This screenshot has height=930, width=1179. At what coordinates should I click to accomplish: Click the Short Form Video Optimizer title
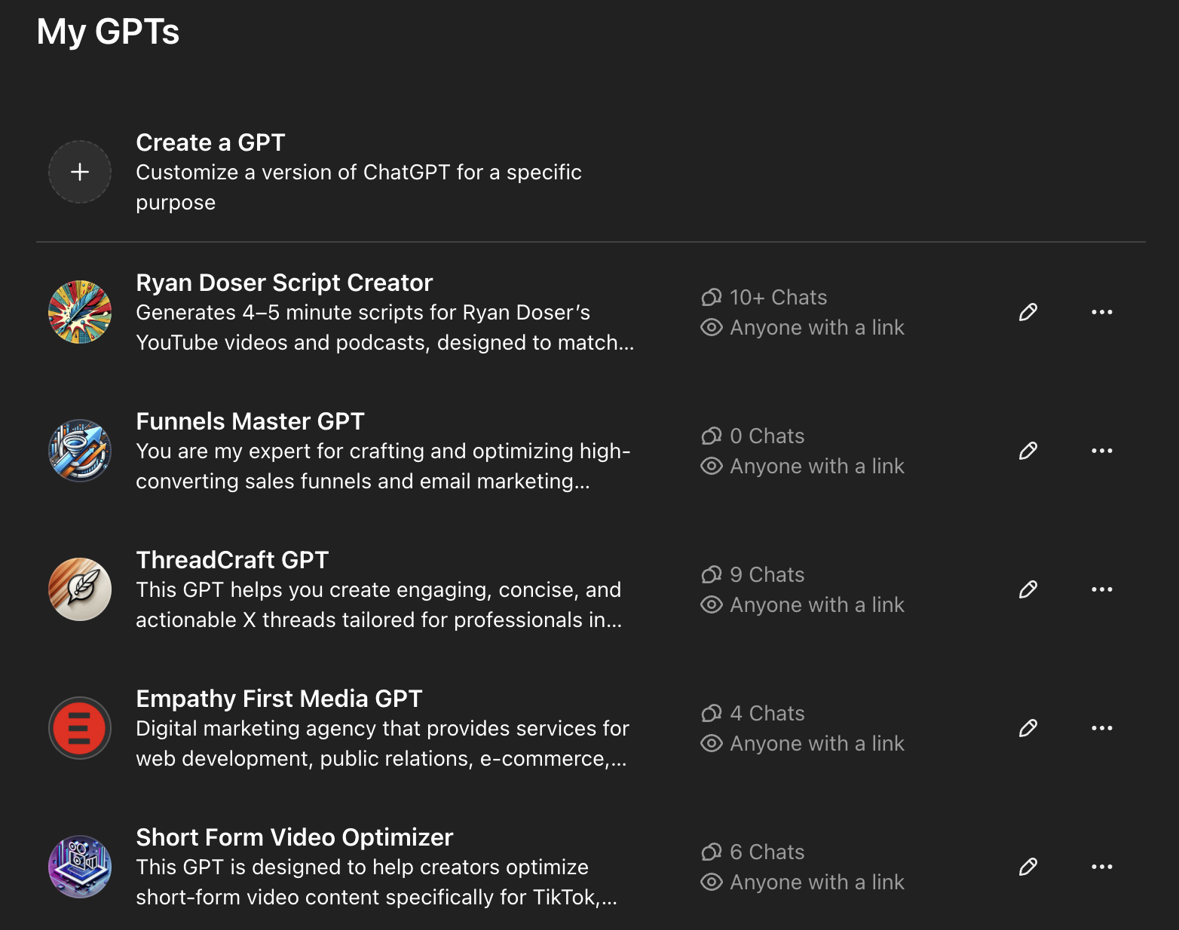pyautogui.click(x=295, y=837)
